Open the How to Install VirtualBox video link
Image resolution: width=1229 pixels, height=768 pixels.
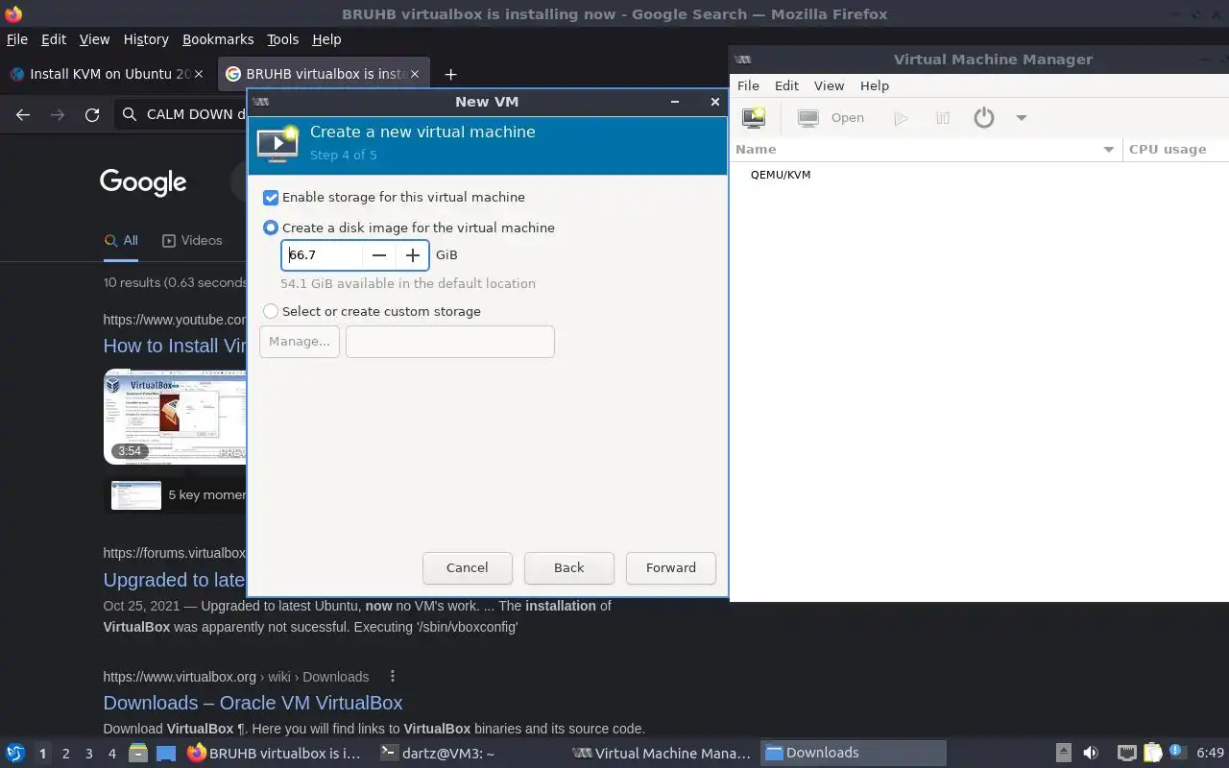point(175,346)
